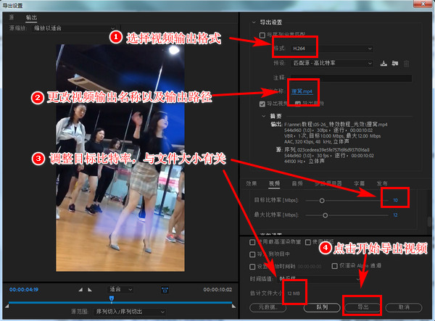The width and height of the screenshot is (435, 321).
Task: Open the 时间插值 dropdown
Action: 319,278
